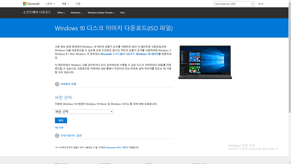The image size is (291, 164).
Task: Expand 추가 다운로드 옵션 plus icon
Action: (x=57, y=136)
